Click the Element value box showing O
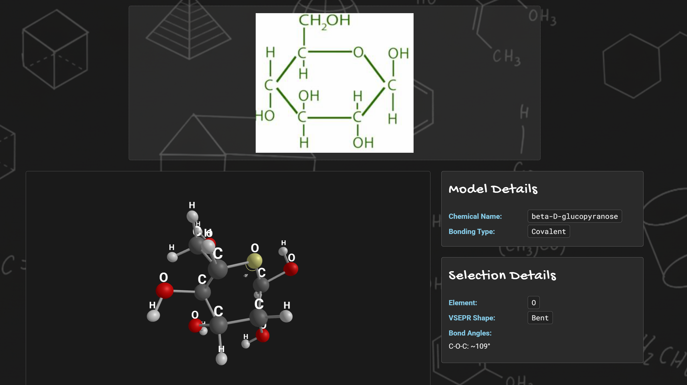The height and width of the screenshot is (385, 687). tap(533, 303)
